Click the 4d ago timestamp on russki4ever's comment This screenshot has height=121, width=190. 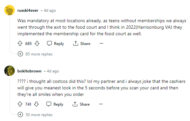click(x=50, y=10)
